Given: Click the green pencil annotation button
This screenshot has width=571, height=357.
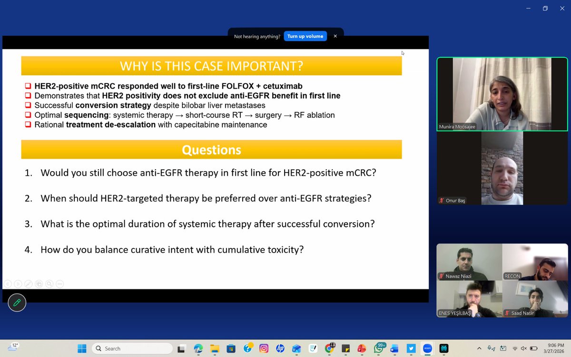Looking at the screenshot, I should (17, 302).
